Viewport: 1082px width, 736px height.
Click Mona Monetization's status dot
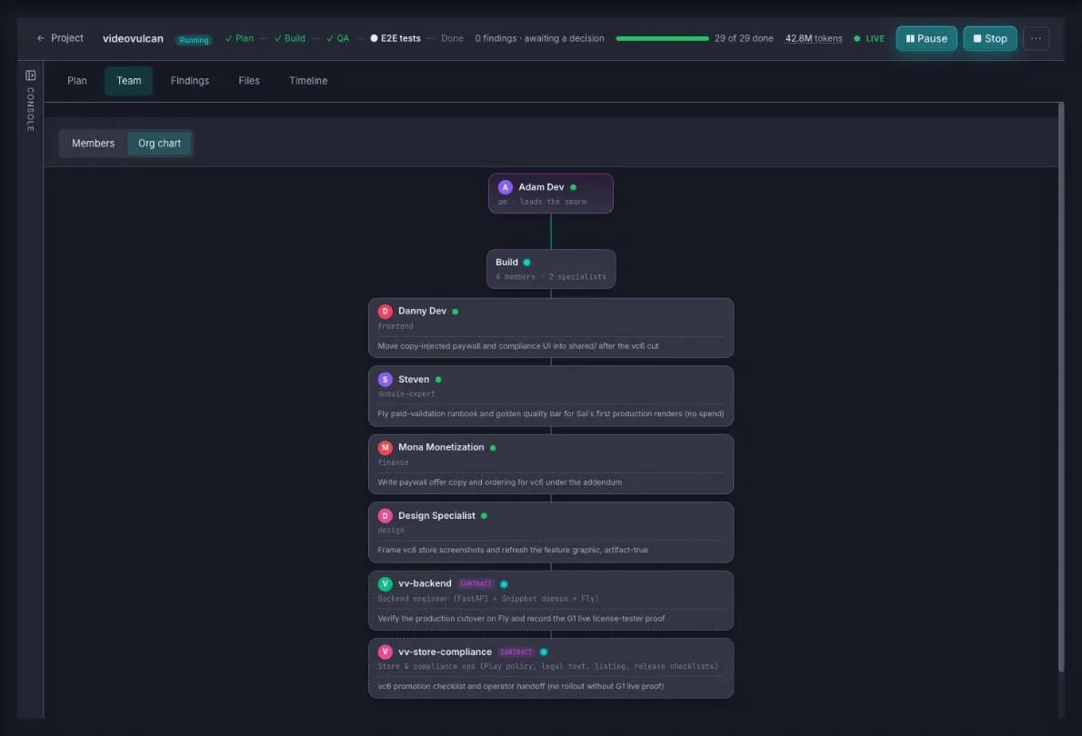(x=493, y=448)
